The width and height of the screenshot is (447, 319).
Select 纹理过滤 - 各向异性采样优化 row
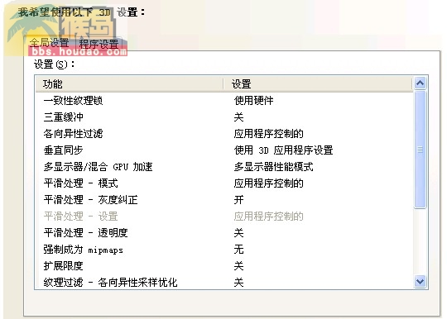coord(223,283)
